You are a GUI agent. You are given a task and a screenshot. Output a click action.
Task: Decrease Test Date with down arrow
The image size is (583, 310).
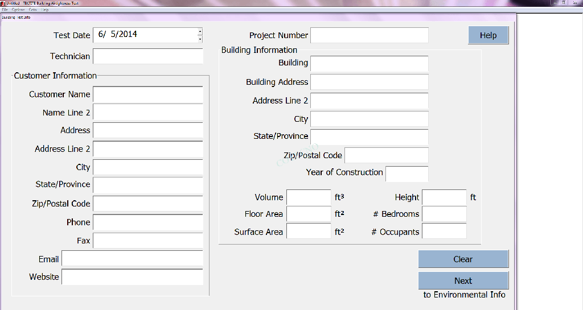click(200, 39)
